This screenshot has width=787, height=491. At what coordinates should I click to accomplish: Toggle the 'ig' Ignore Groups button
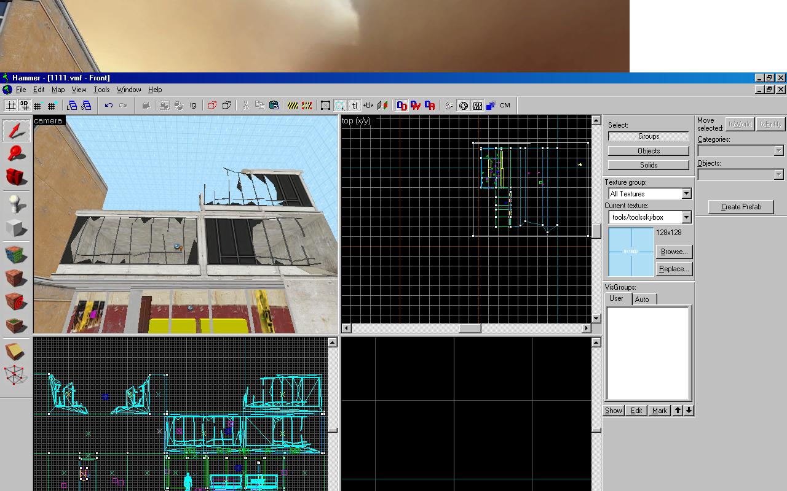pos(193,106)
